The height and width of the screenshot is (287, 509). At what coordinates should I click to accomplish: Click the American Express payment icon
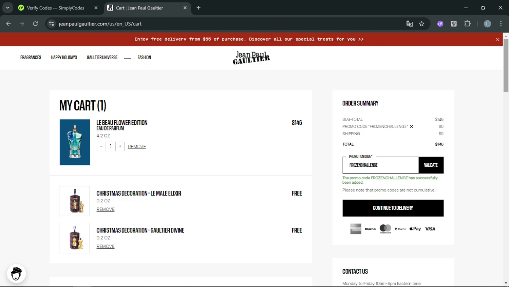[x=356, y=229]
